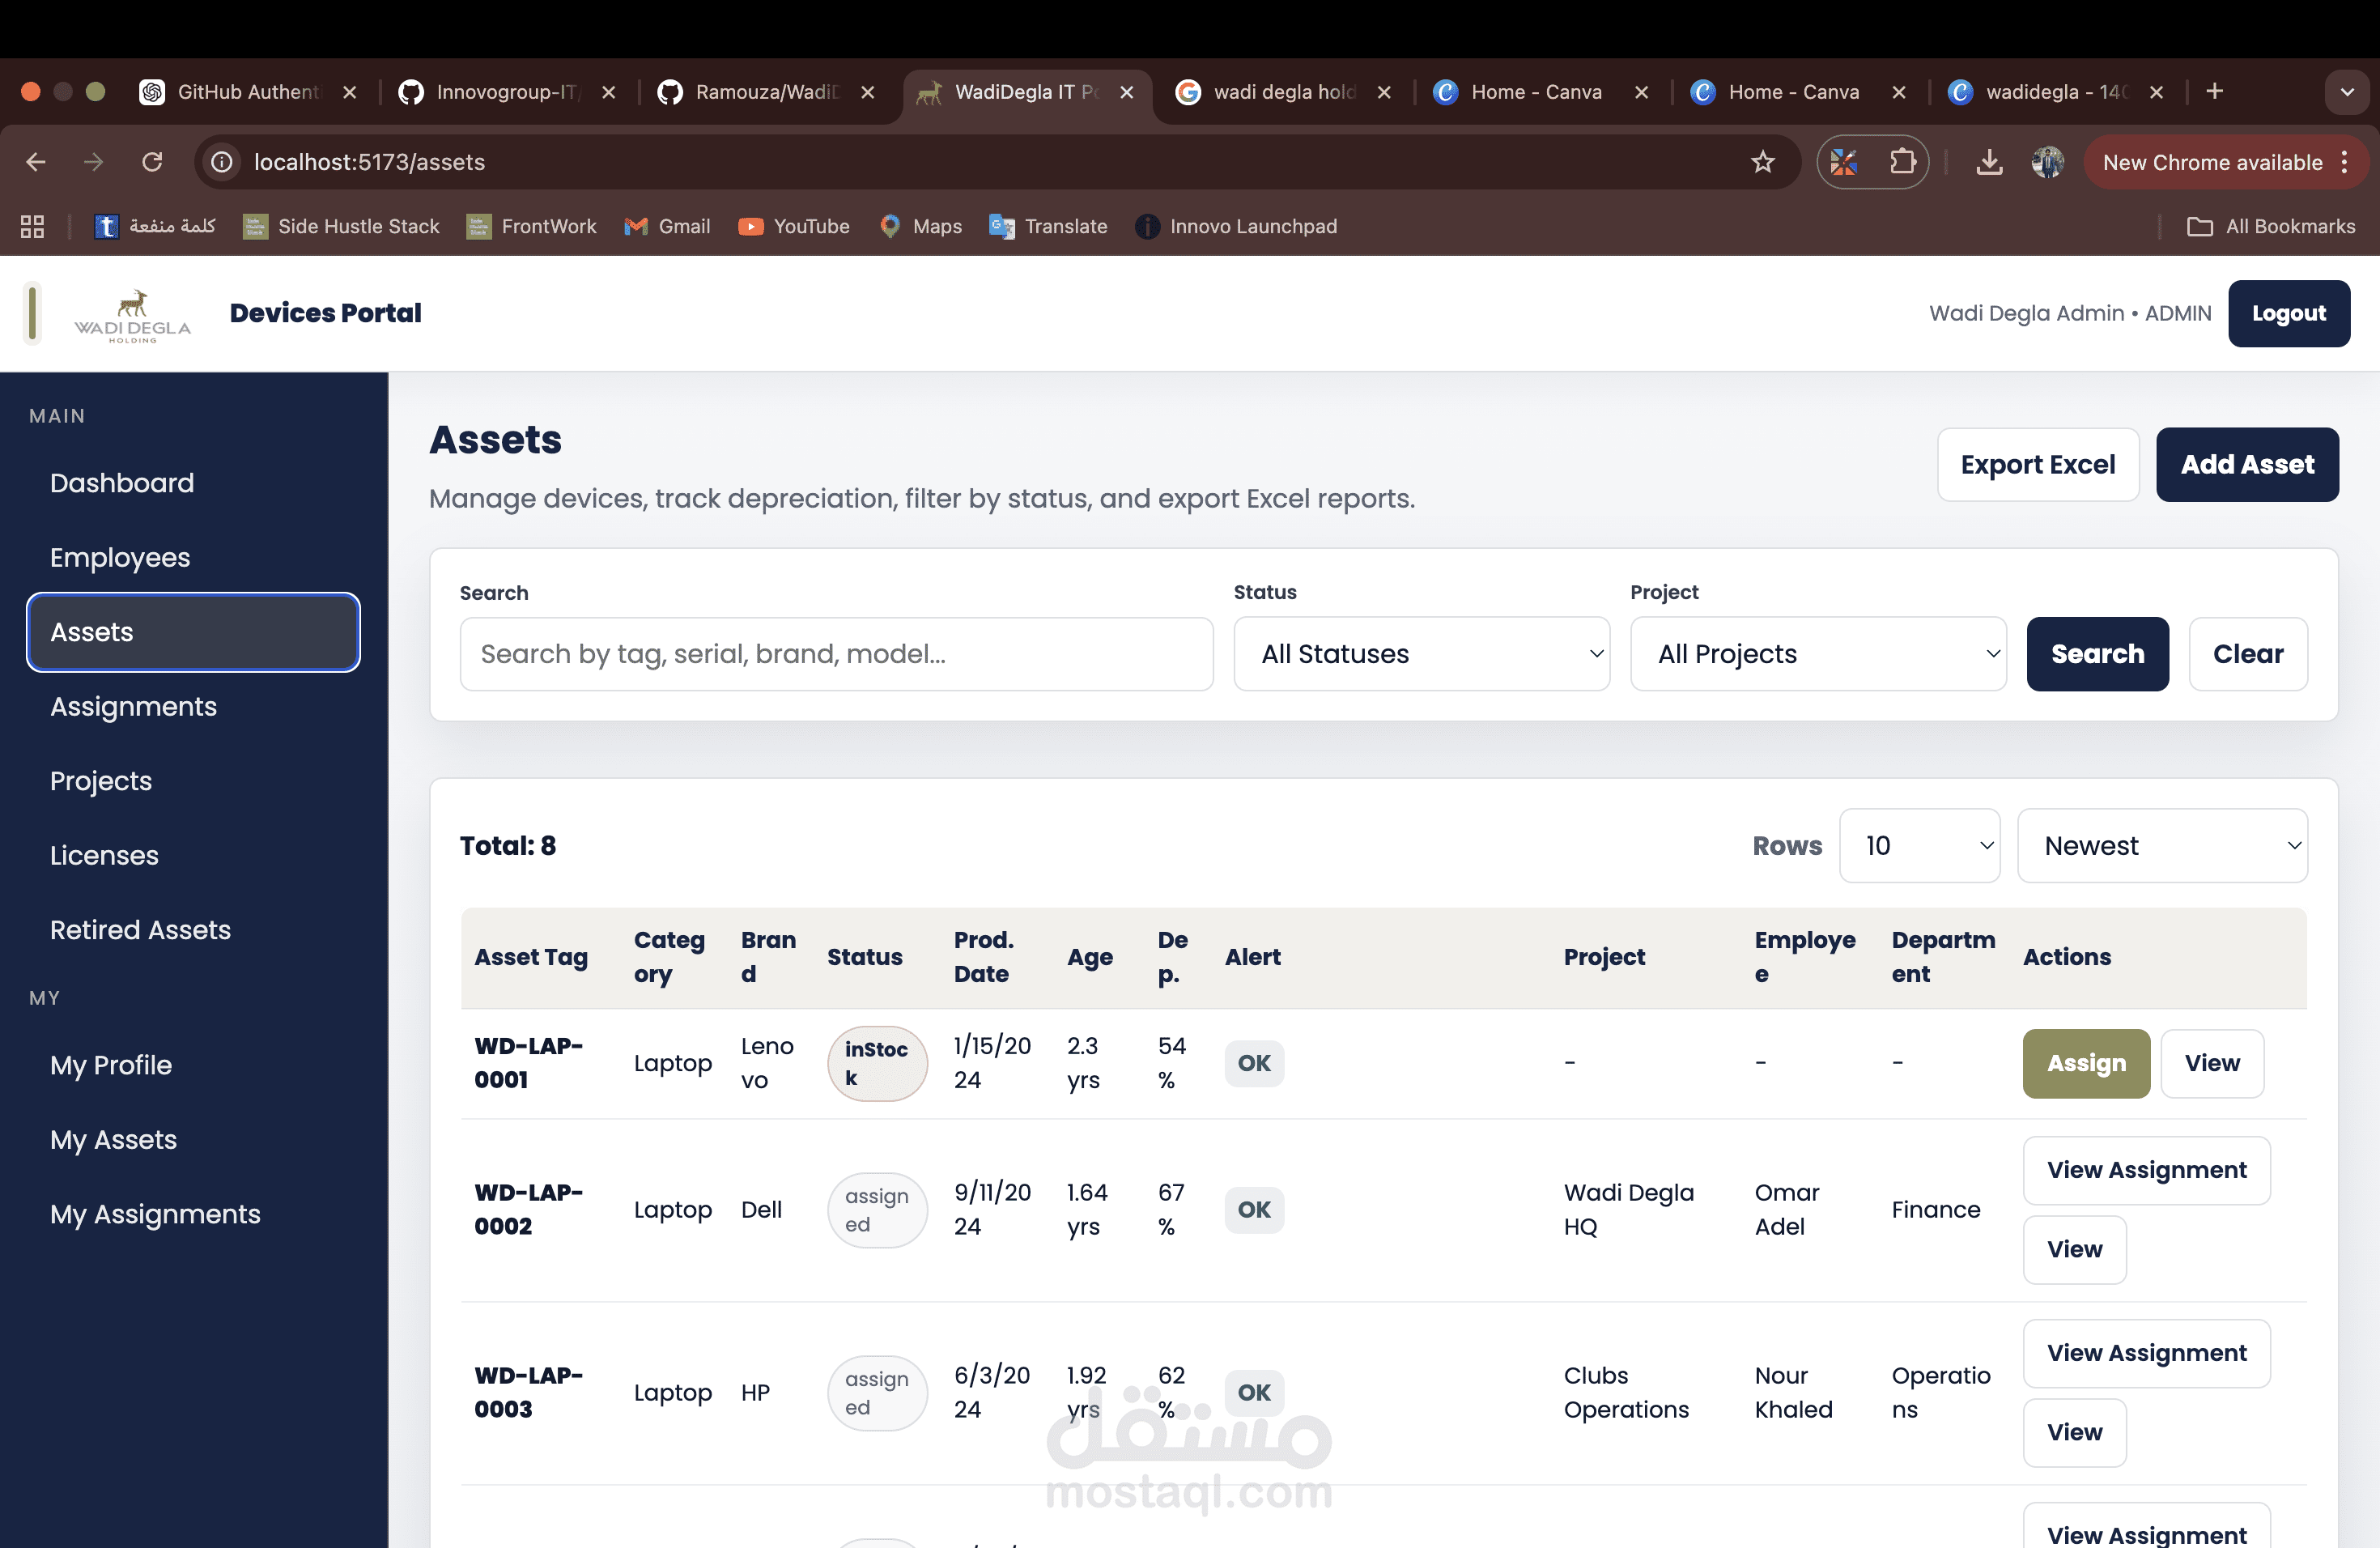Click the browser back arrow
This screenshot has height=1548, width=2380.
coord(36,162)
